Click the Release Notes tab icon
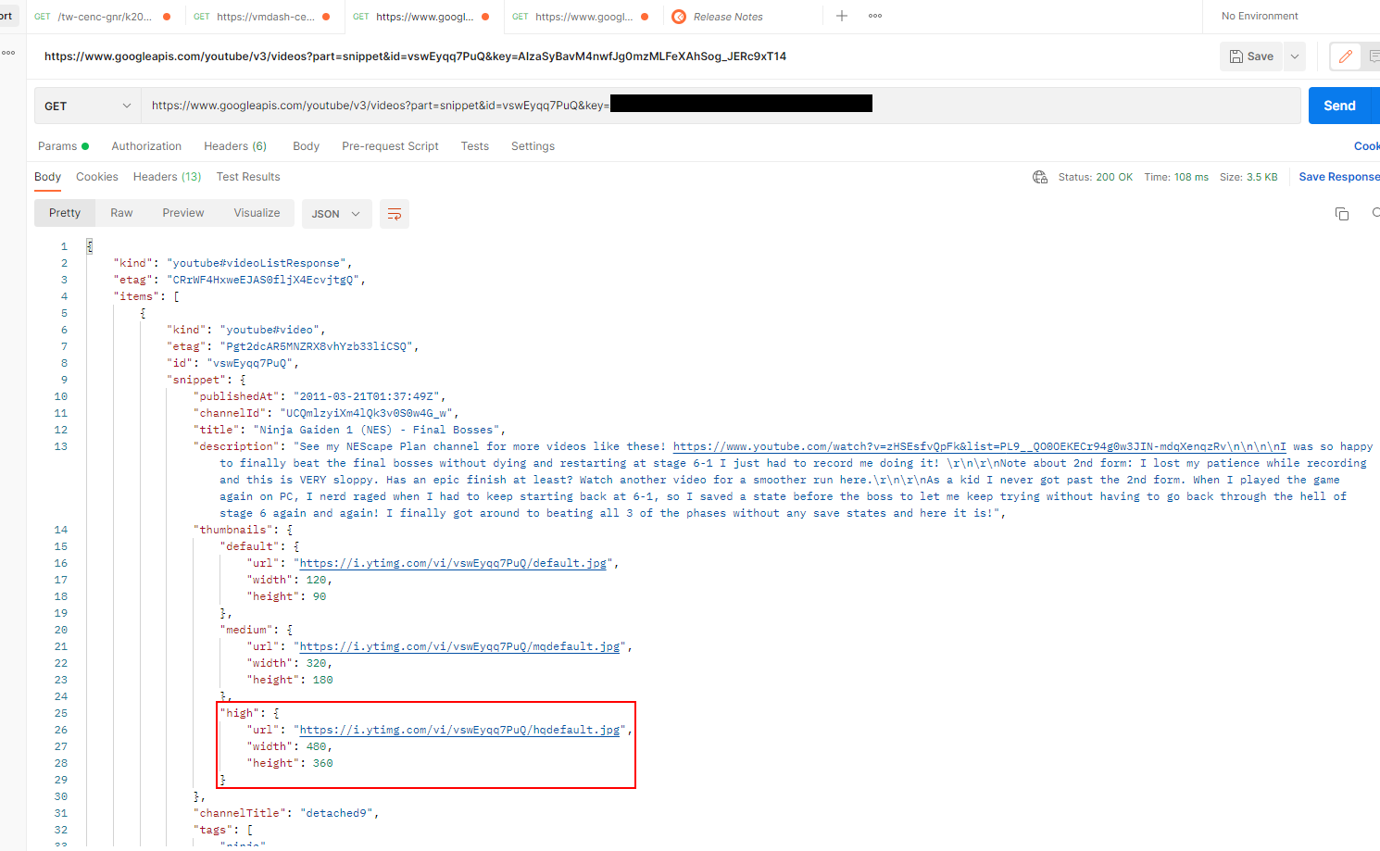Viewport: 1380px width, 851px height. pos(679,17)
